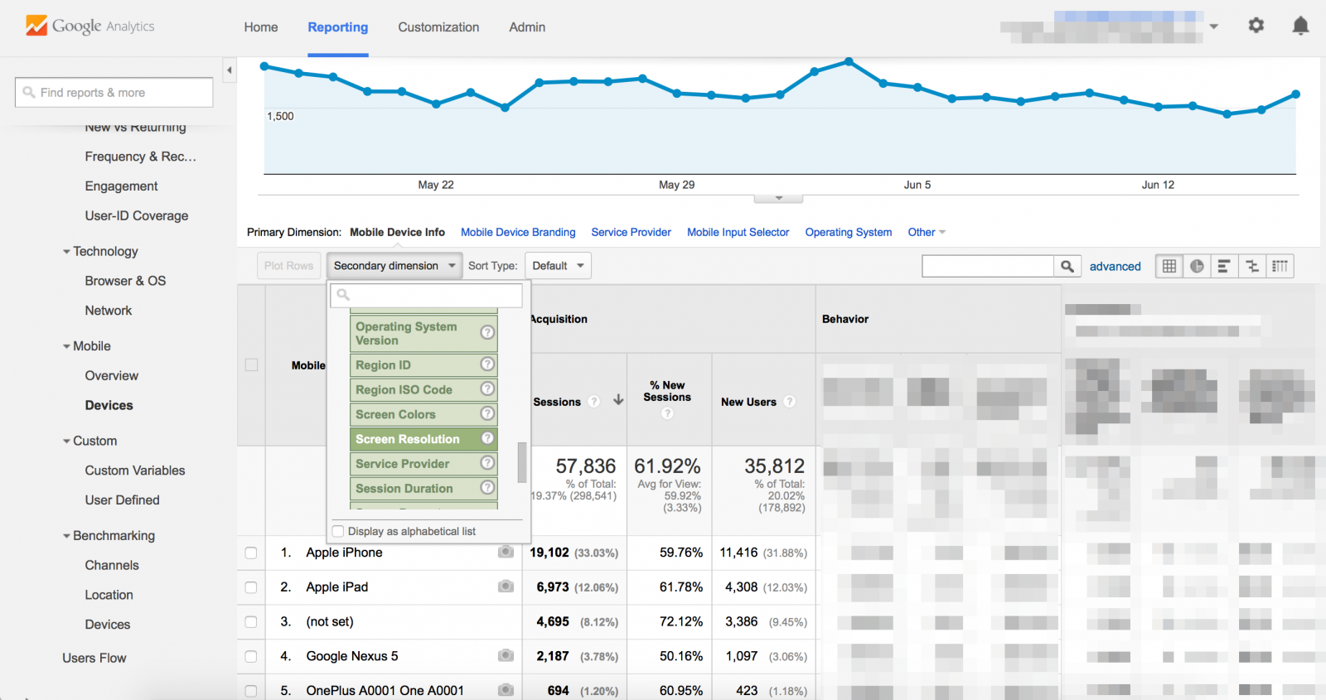Screen dimensions: 1326x700
Task: Collapse the Benchmarking section
Action: coord(67,536)
